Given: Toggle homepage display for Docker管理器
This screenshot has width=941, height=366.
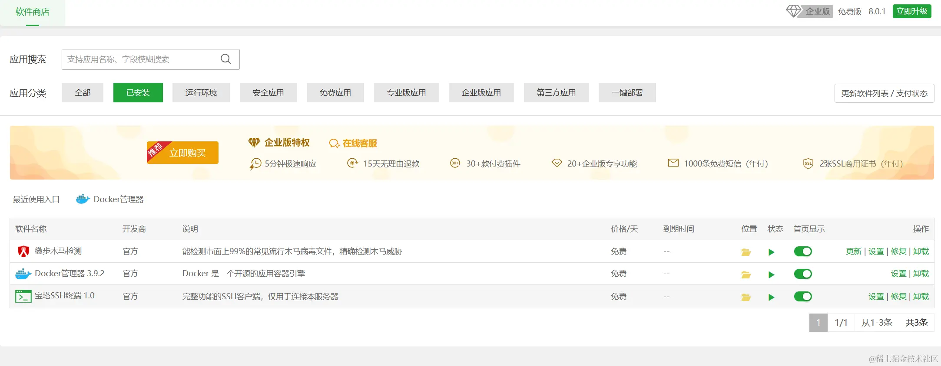Looking at the screenshot, I should tap(803, 274).
